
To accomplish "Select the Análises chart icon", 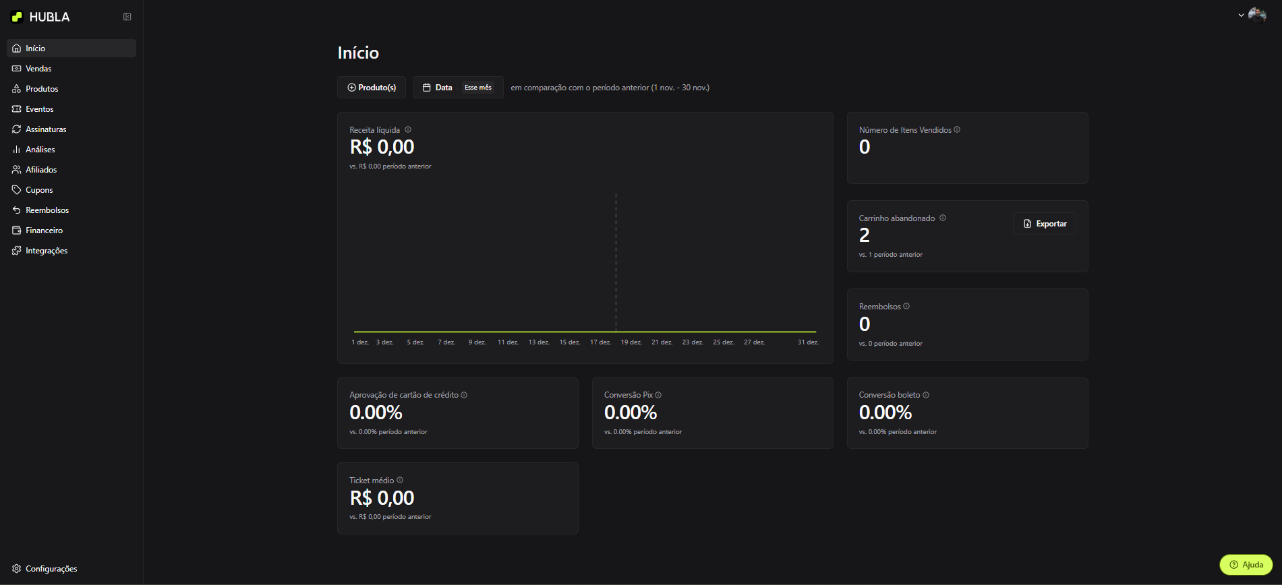I will click(x=17, y=150).
